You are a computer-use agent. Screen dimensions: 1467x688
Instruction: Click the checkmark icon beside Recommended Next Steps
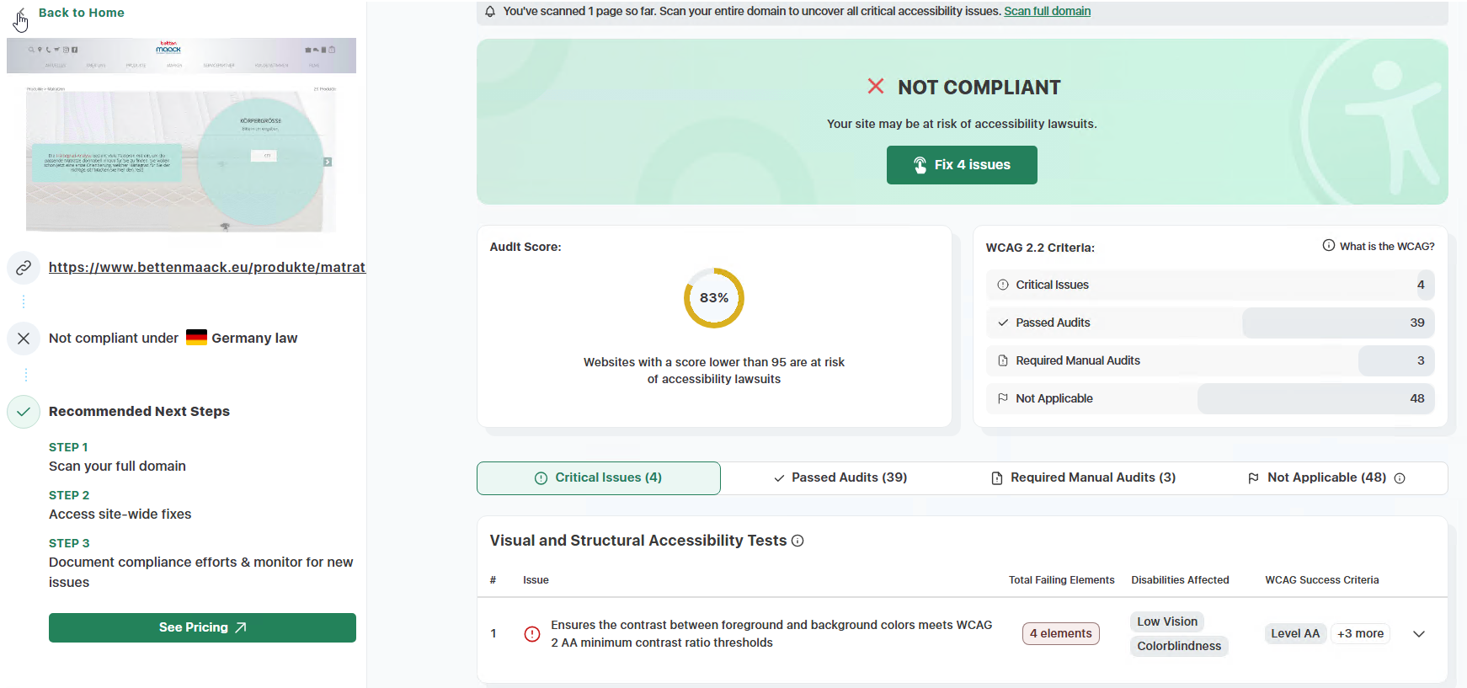point(24,412)
